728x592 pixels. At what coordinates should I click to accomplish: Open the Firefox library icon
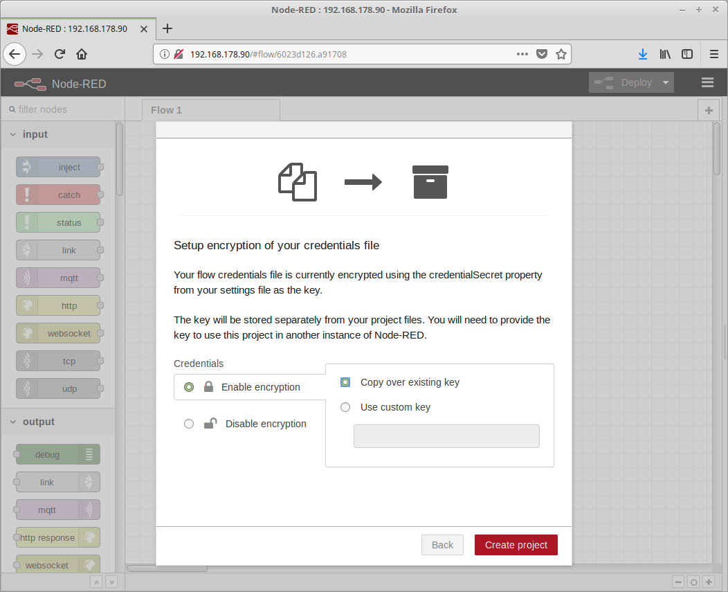(665, 54)
